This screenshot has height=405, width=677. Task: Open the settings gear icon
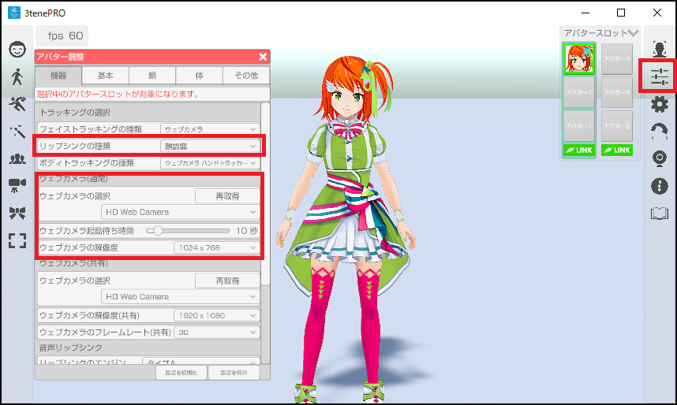(x=660, y=104)
